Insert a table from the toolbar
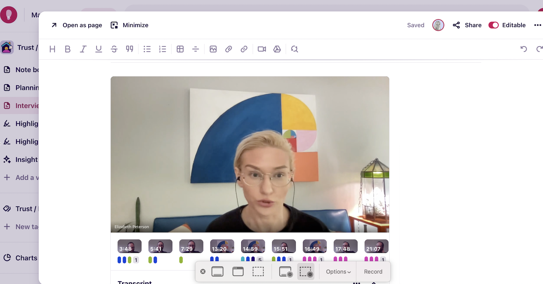Image resolution: width=543 pixels, height=284 pixels. coord(180,49)
